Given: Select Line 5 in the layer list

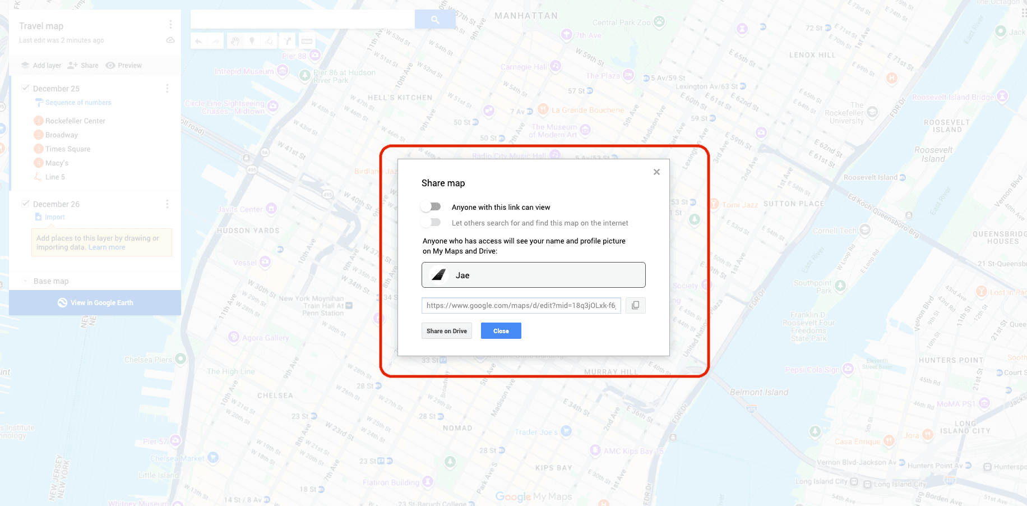Looking at the screenshot, I should pyautogui.click(x=55, y=177).
